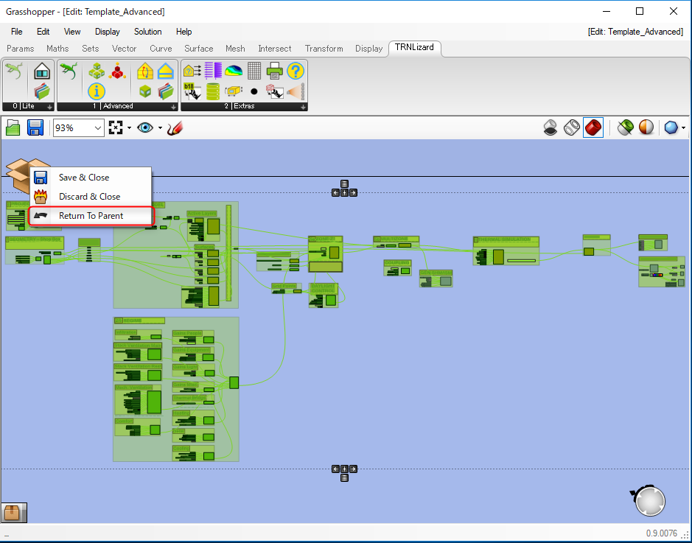Click the green printer icon

pyautogui.click(x=275, y=71)
